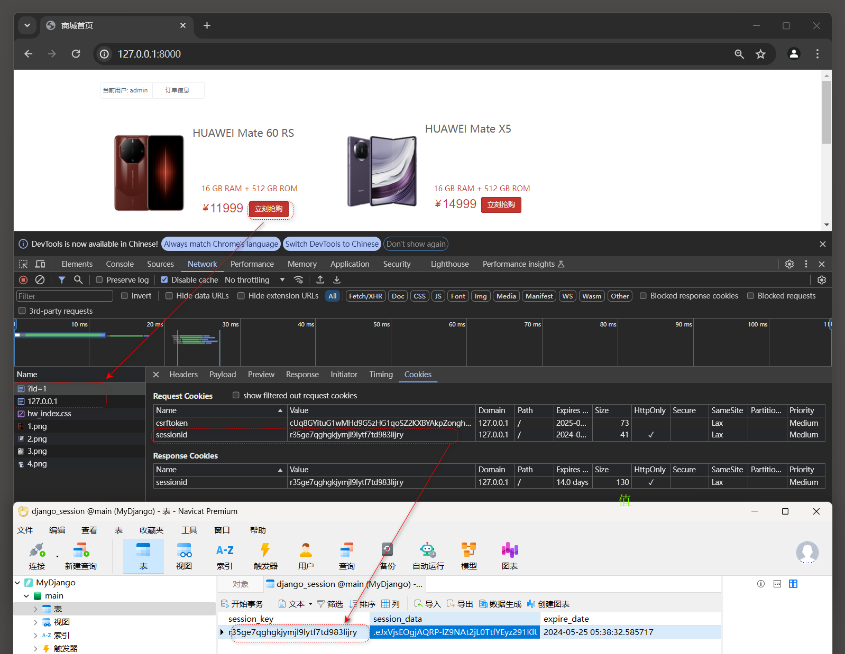Image resolution: width=845 pixels, height=654 pixels.
Task: Open Network panel settings gear
Action: tap(822, 280)
